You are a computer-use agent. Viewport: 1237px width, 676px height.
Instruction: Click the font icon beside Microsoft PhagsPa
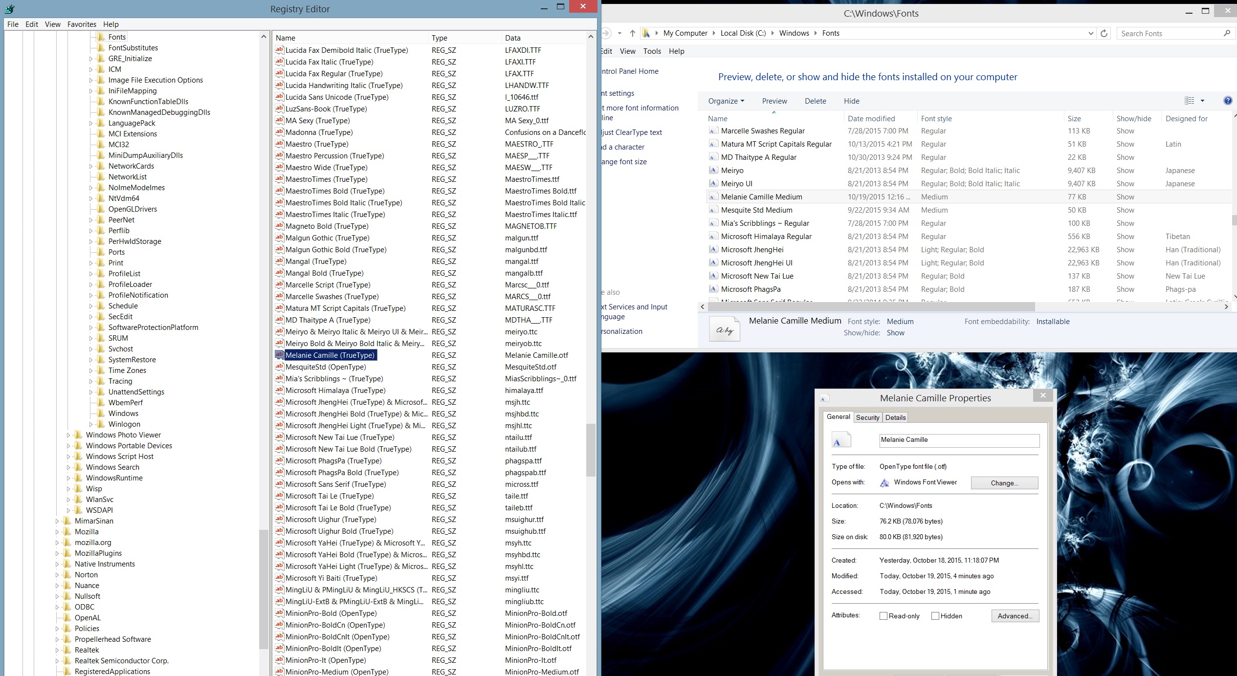coord(713,289)
